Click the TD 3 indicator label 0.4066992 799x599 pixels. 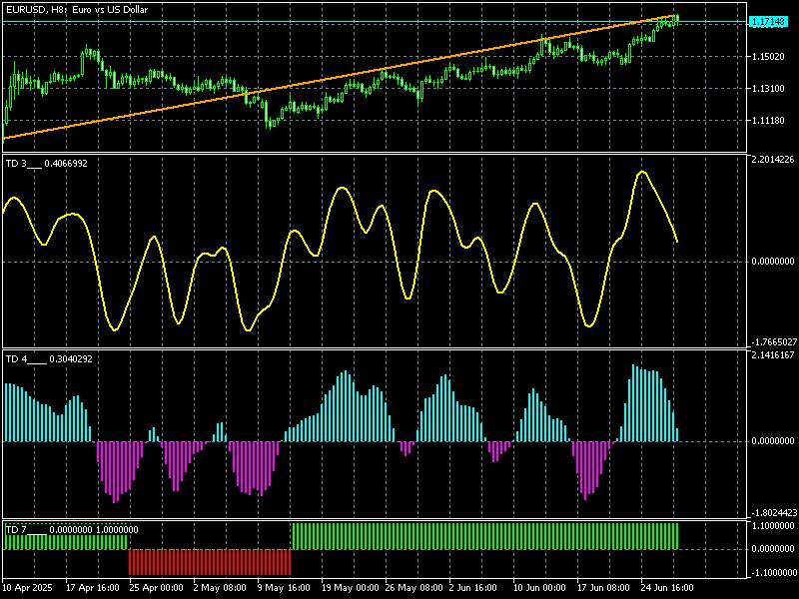[x=46, y=164]
